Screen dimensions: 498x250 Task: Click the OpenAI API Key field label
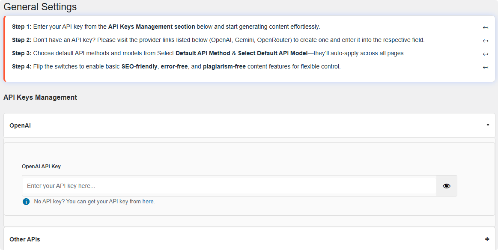coord(41,167)
